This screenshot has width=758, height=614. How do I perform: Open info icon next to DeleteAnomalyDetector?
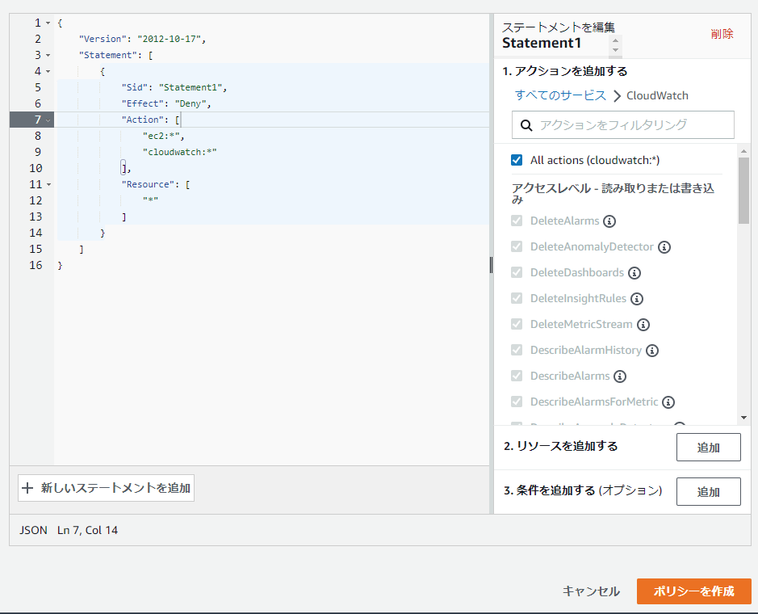[664, 247]
